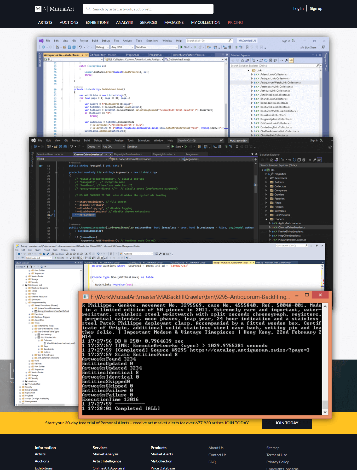Click the Log In link
This screenshot has width=357, height=470.
[298, 9]
